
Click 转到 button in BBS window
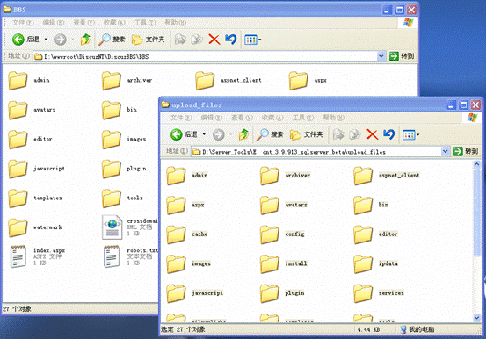(x=402, y=56)
